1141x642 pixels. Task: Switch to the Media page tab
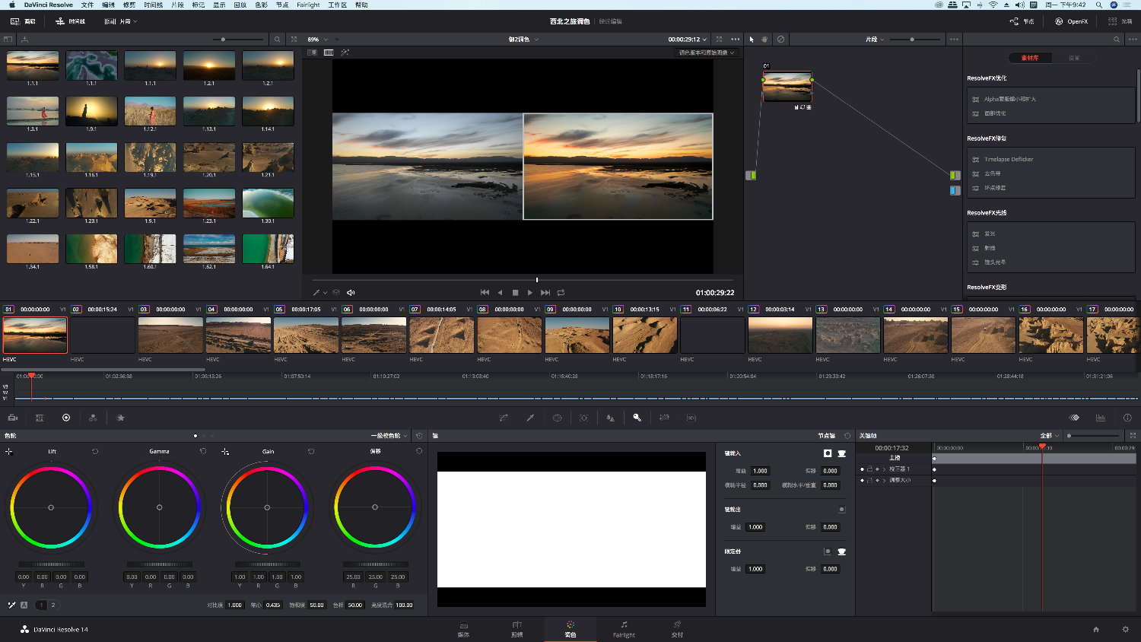coord(463,629)
